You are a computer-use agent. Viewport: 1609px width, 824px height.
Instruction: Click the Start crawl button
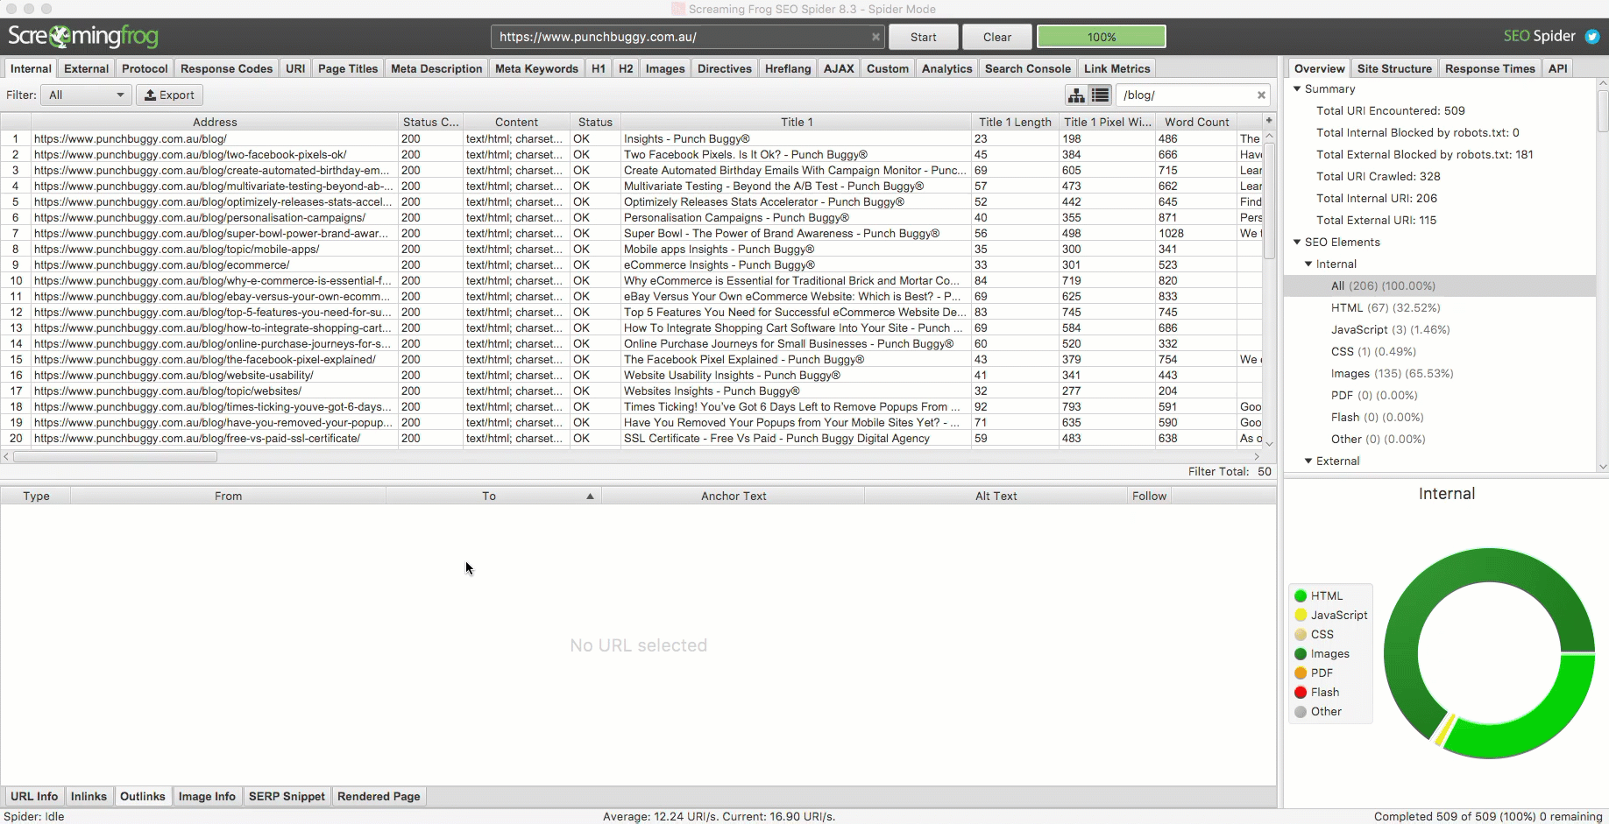click(x=923, y=37)
